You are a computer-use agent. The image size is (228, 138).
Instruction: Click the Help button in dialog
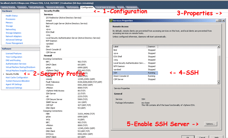click(216, 137)
